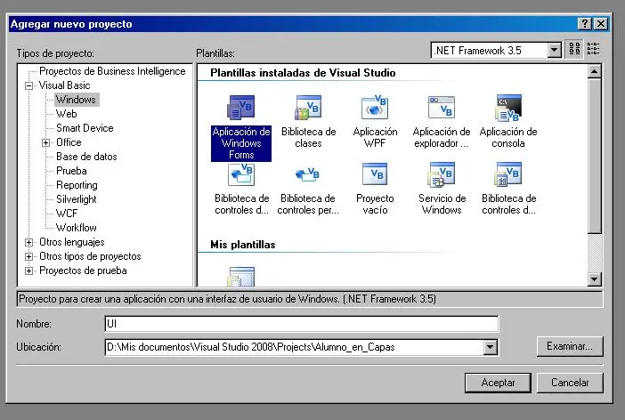Collapse the Visual Basic tree node
625x420 pixels.
click(x=28, y=85)
